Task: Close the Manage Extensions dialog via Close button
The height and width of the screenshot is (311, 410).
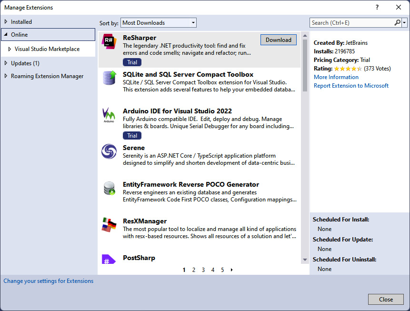Action: (x=386, y=299)
